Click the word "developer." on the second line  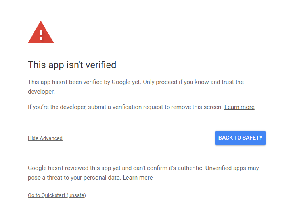click(41, 92)
